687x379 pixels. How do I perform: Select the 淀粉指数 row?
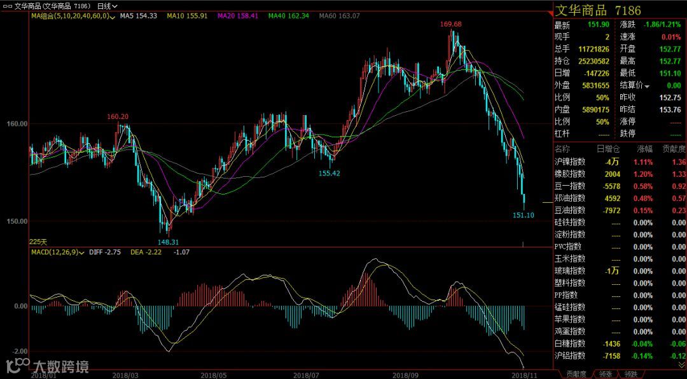tap(620, 235)
